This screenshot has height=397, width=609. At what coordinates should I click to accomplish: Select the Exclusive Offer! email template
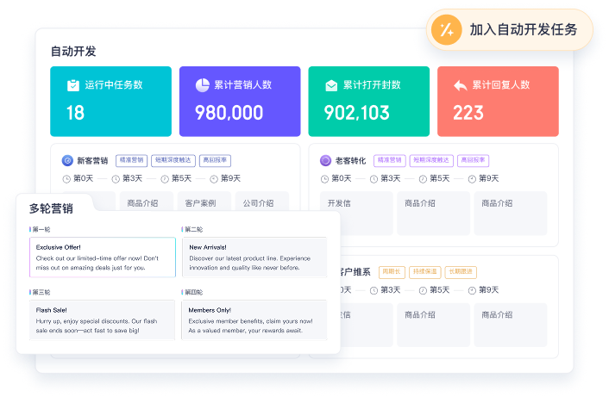click(103, 257)
